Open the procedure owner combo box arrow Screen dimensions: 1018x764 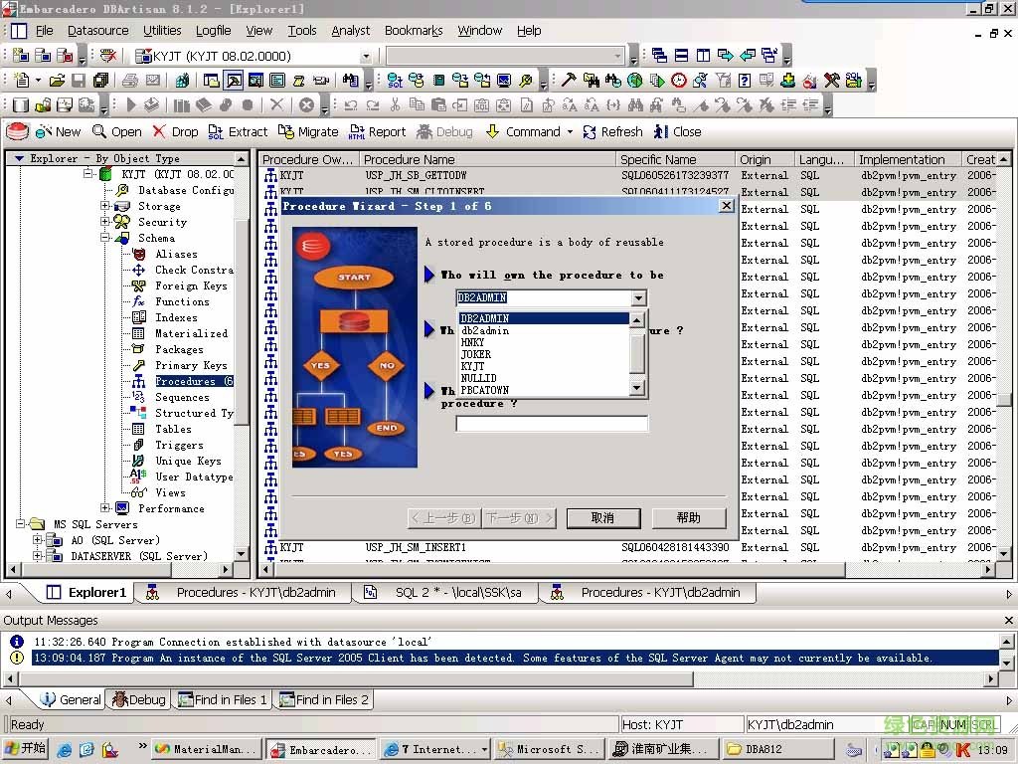click(637, 297)
